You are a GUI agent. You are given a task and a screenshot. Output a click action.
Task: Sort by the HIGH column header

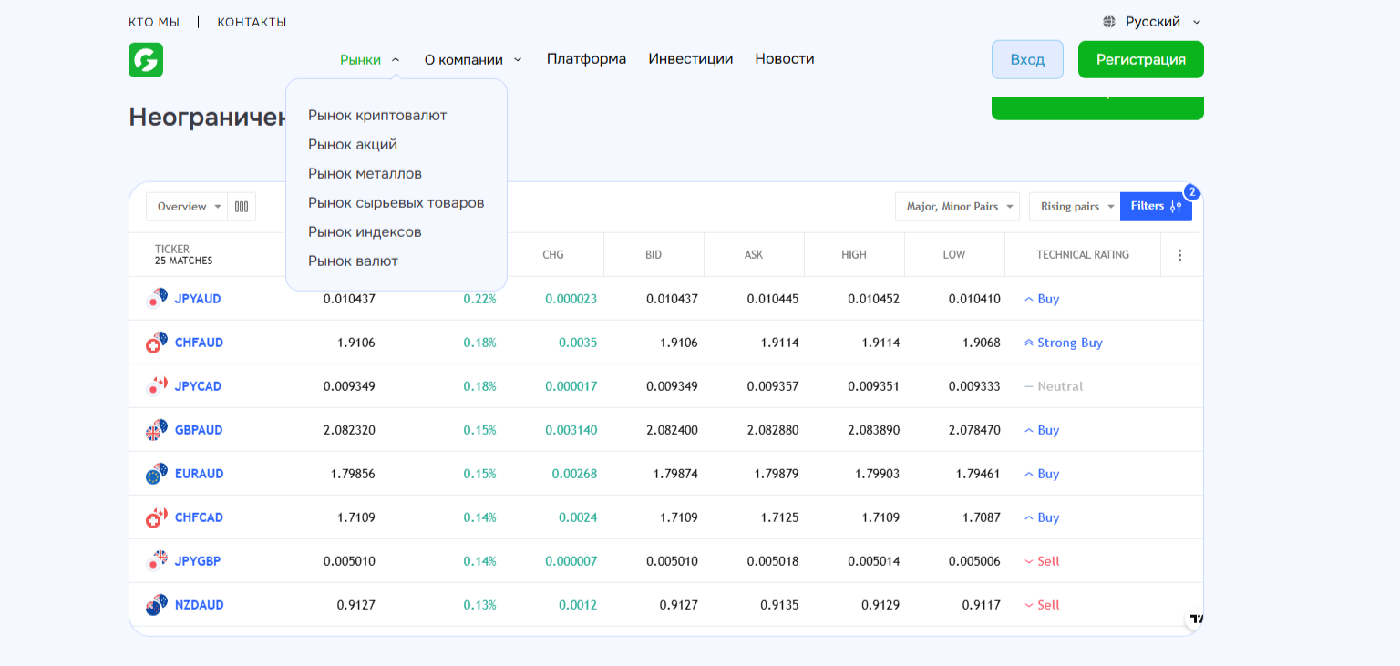[x=854, y=255]
